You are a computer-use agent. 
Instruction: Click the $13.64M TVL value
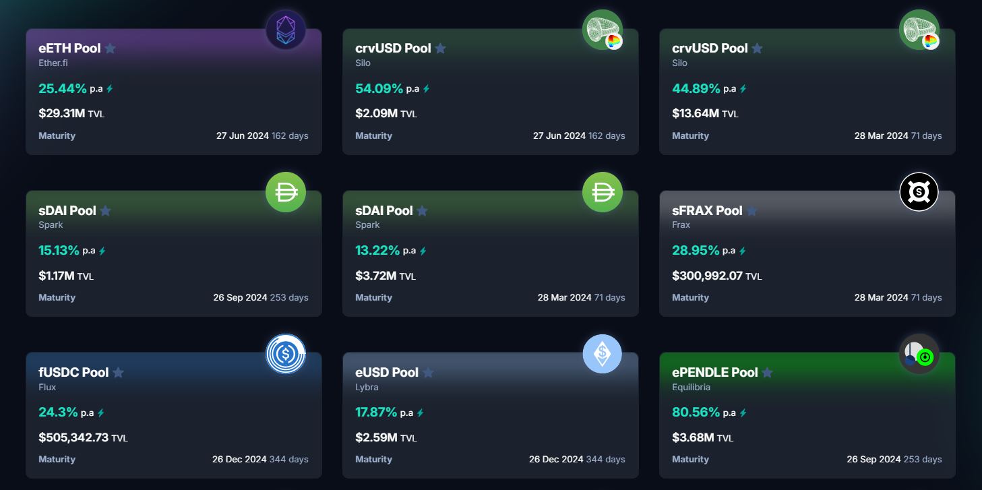(x=696, y=113)
